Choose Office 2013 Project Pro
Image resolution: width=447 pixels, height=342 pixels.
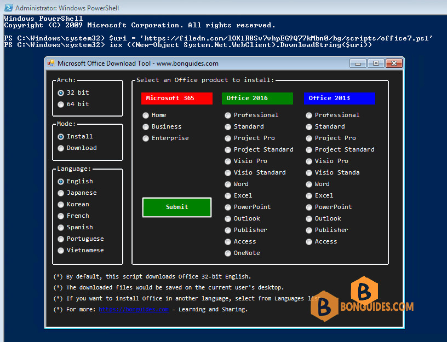[331, 138]
